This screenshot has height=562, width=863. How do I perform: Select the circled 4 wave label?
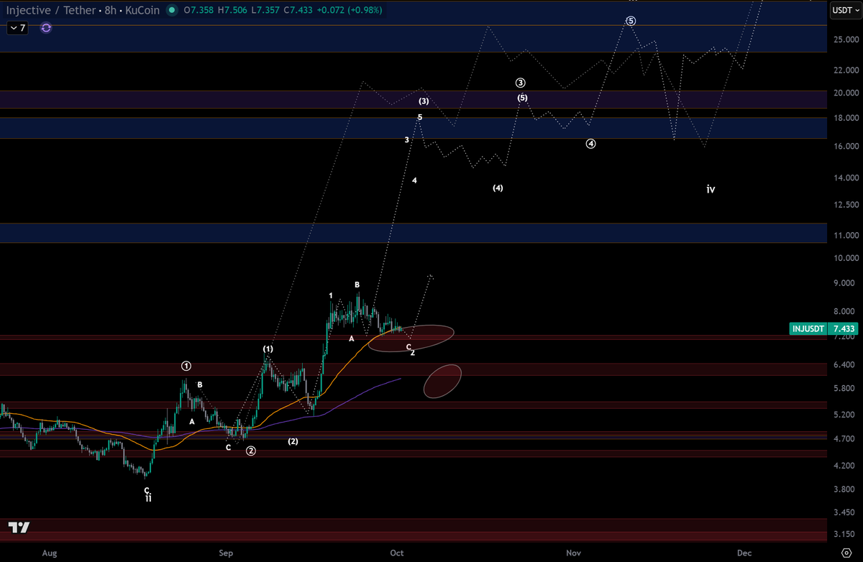coord(590,144)
